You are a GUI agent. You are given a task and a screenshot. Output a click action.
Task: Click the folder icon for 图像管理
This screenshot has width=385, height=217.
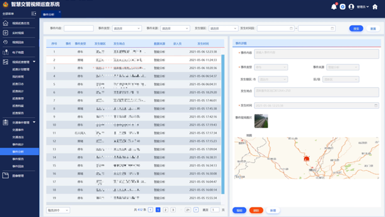point(5,176)
